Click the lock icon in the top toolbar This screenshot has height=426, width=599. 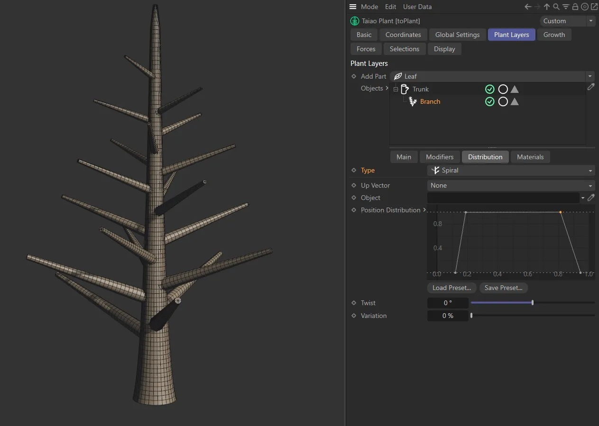pos(575,7)
